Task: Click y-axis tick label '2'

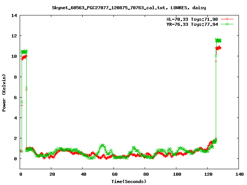Action: tap(15, 138)
